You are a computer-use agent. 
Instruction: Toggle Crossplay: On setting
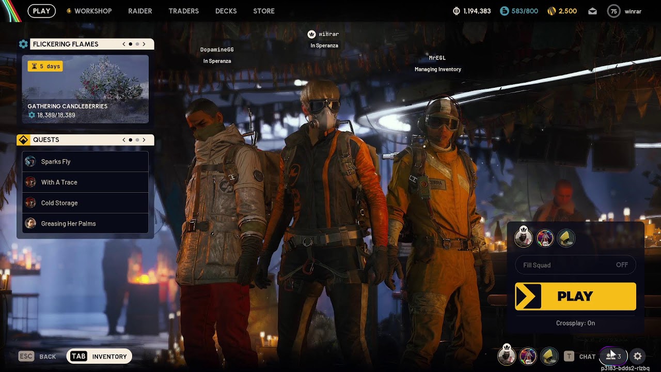575,323
